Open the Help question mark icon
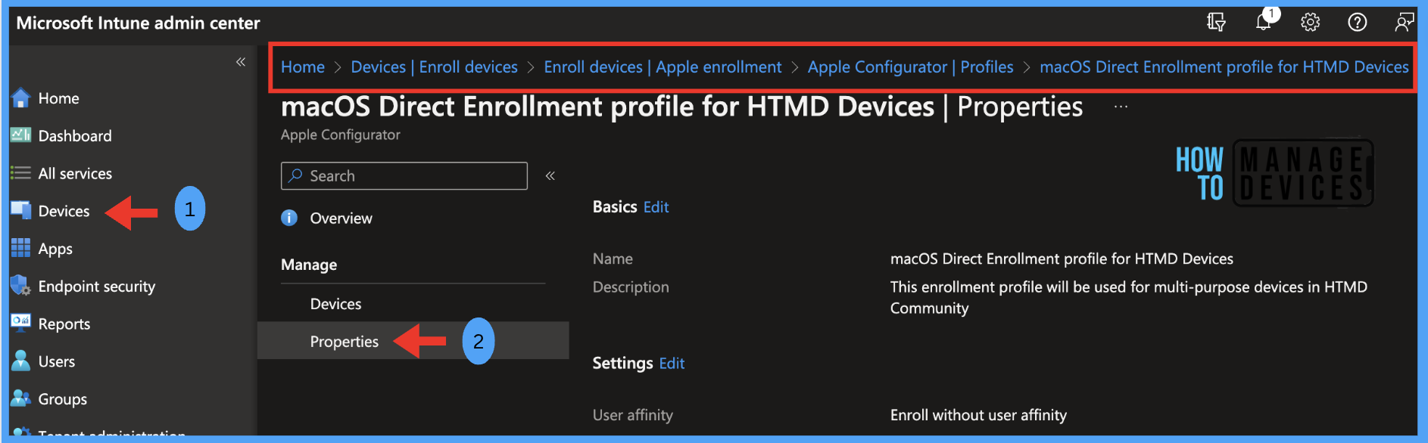This screenshot has width=1428, height=443. pos(1358,23)
